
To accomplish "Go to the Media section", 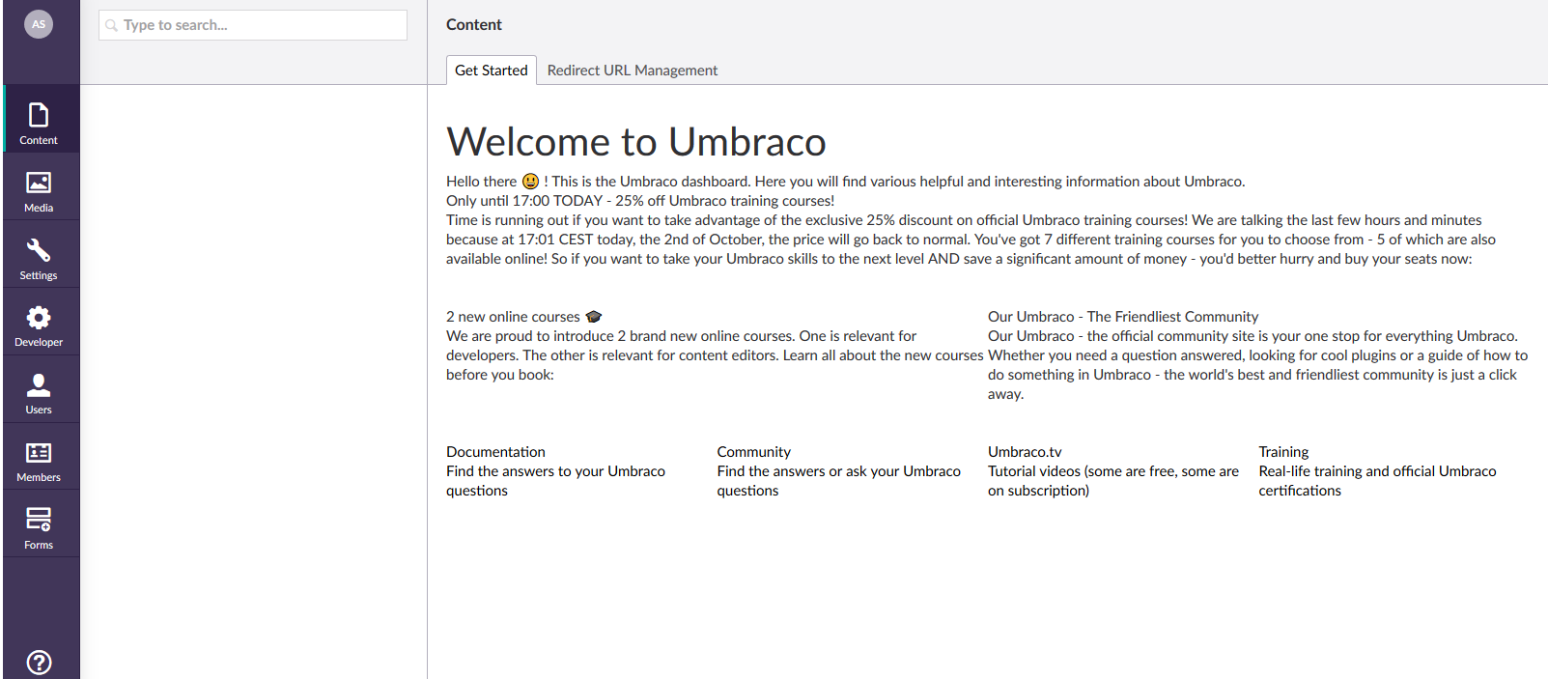I will coord(39,186).
